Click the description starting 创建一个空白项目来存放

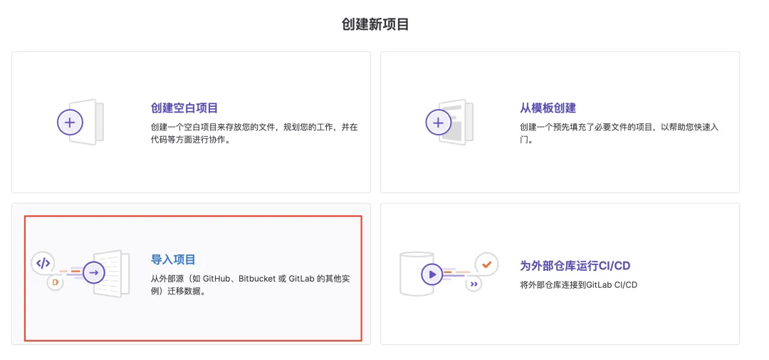[254, 133]
